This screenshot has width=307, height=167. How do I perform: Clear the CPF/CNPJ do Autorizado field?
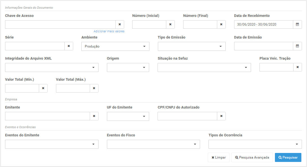point(221,116)
